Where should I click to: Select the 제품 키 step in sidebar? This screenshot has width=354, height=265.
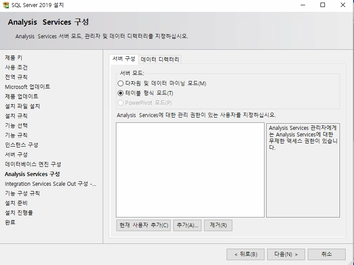(14, 58)
